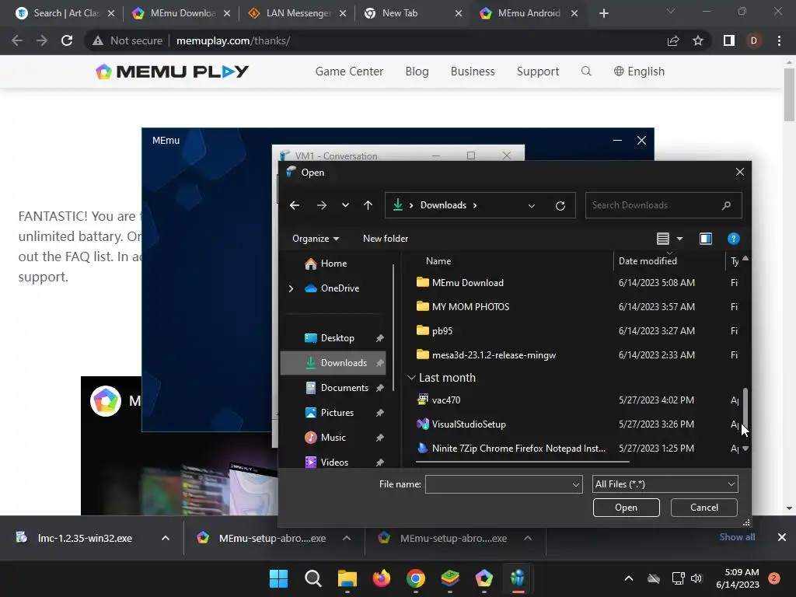The width and height of the screenshot is (796, 597).
Task: Share this page from the address bar
Action: [673, 40]
